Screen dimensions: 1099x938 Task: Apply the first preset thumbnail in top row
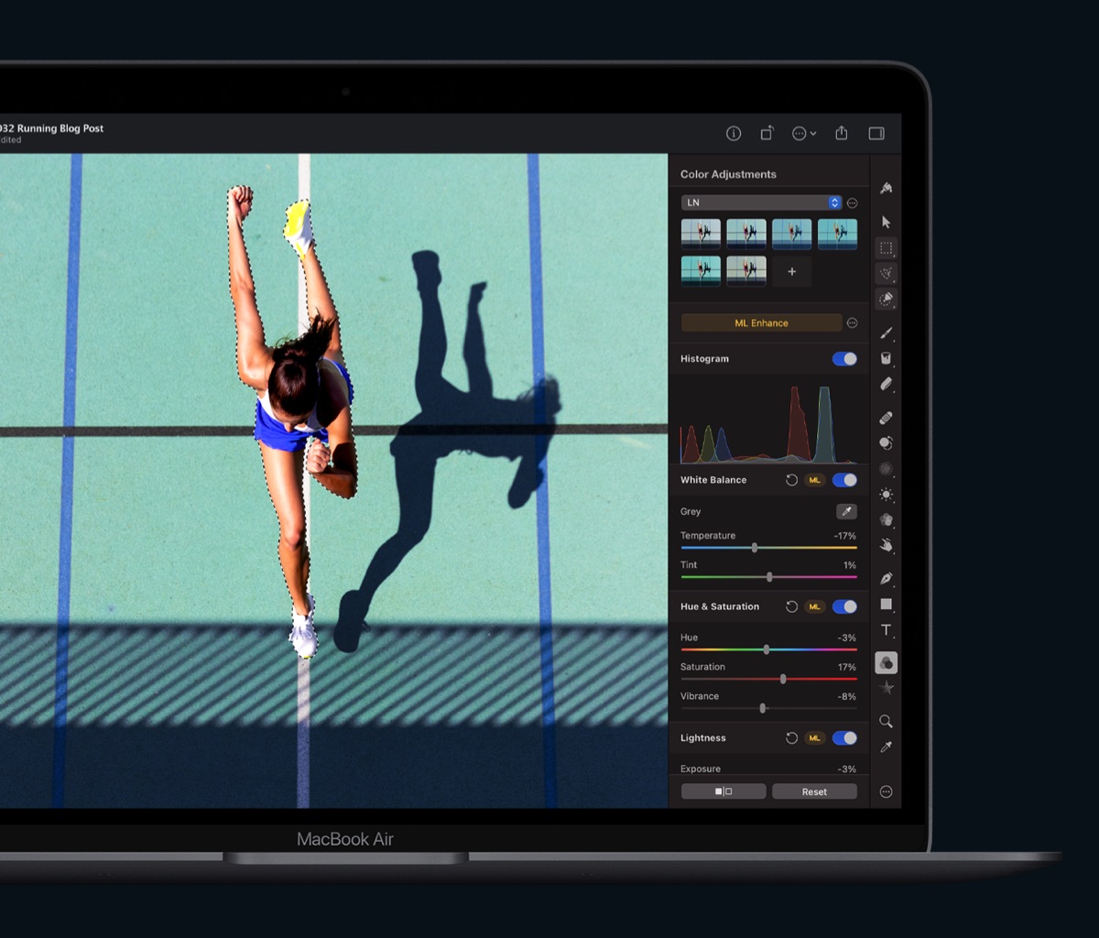[x=701, y=234]
